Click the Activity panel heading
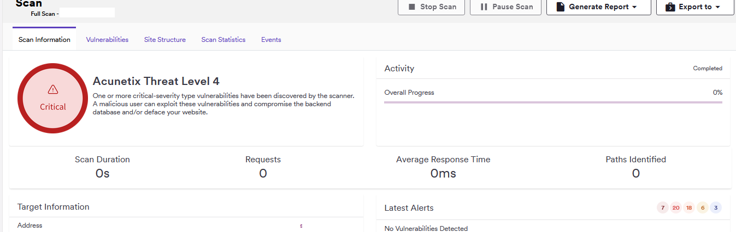 (x=399, y=69)
